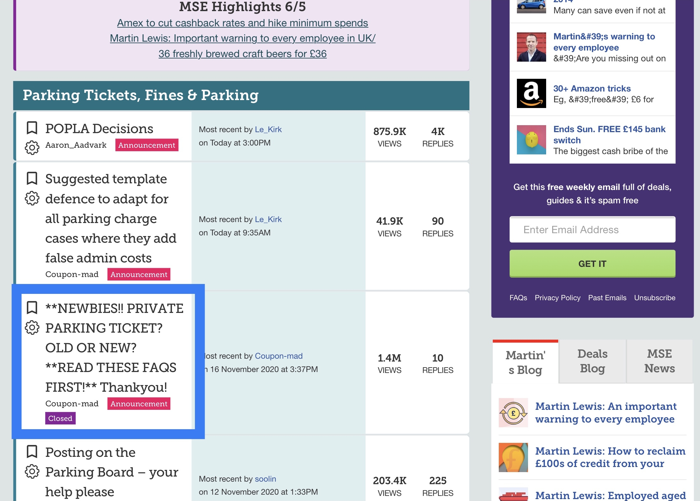This screenshot has height=501, width=700.
Task: Open Amex to cut cashback rates link
Action: (243, 23)
